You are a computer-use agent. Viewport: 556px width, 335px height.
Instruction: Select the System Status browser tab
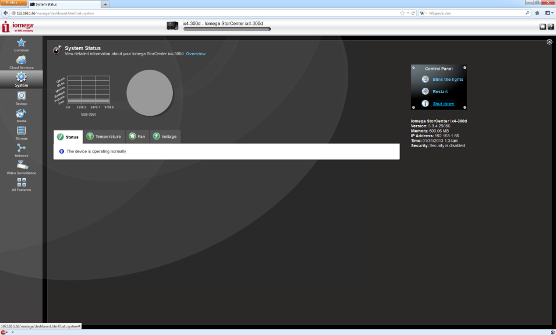click(x=65, y=4)
